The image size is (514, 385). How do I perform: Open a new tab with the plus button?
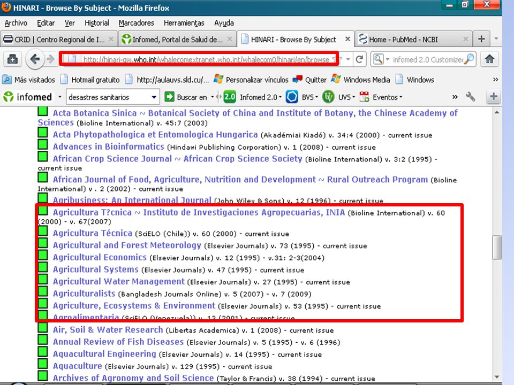(481, 39)
